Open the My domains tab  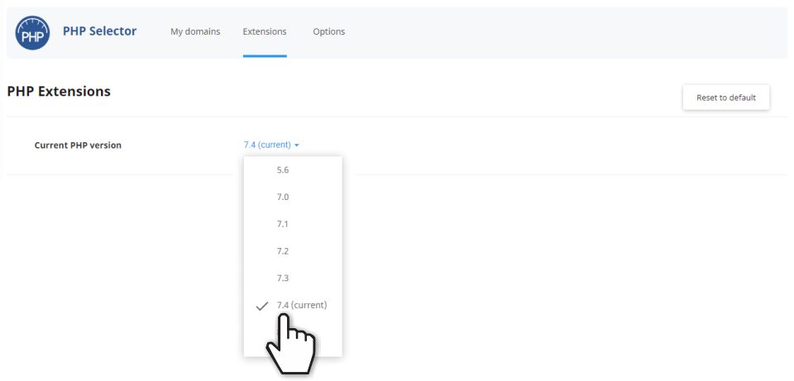[195, 31]
